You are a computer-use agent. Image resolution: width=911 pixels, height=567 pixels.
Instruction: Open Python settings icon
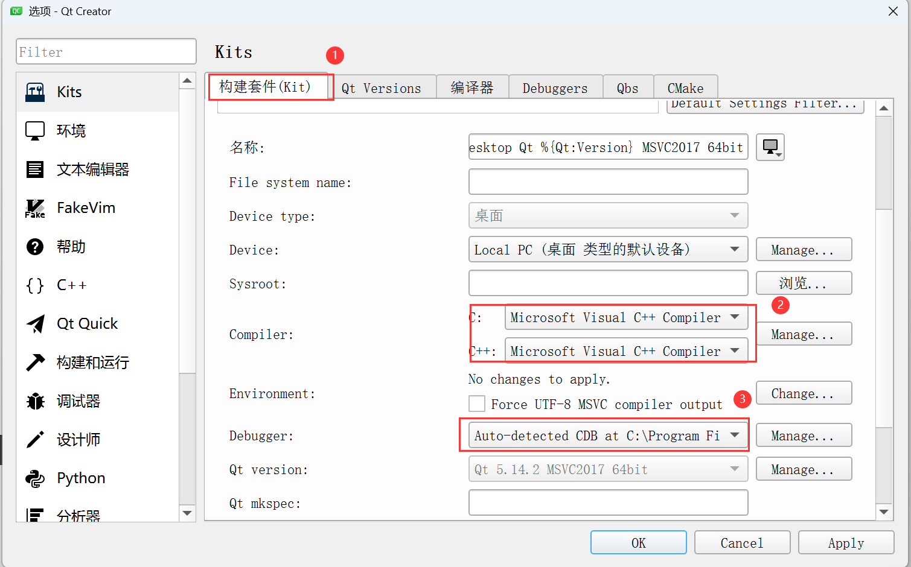click(x=35, y=478)
